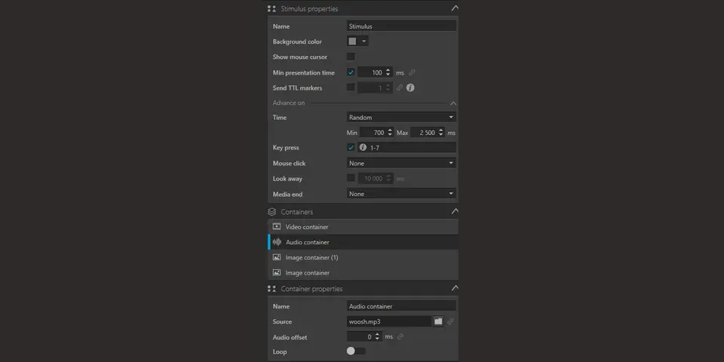The image size is (724, 362).
Task: Open the Mouse click dropdown
Action: pos(401,163)
